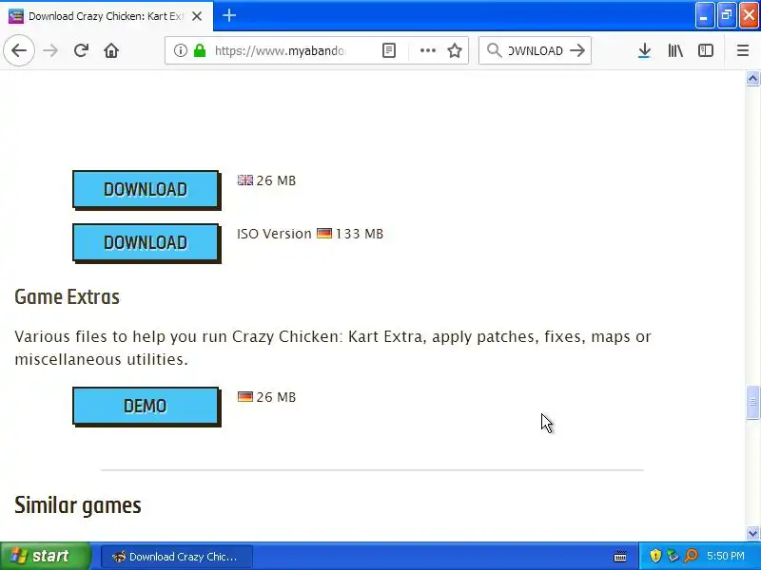Go back to the previous page
The image size is (761, 570).
click(x=19, y=50)
